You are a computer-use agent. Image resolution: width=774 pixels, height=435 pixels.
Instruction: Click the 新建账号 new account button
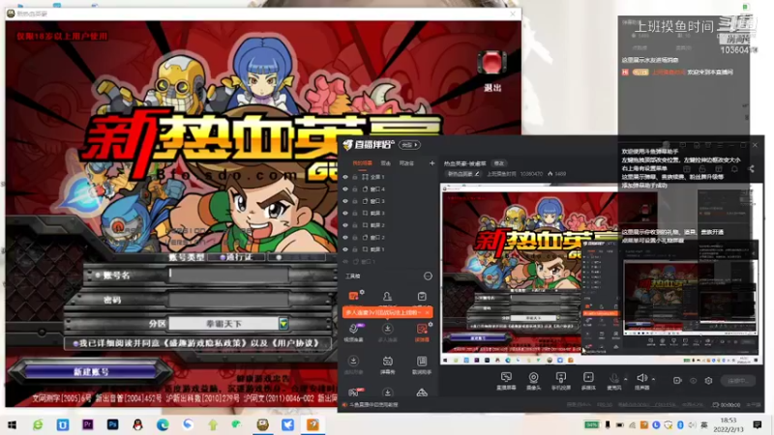pos(91,372)
